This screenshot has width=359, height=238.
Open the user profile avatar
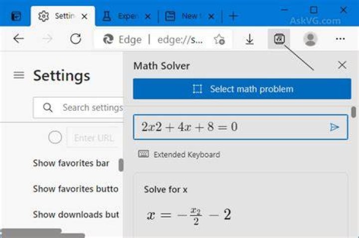click(310, 39)
